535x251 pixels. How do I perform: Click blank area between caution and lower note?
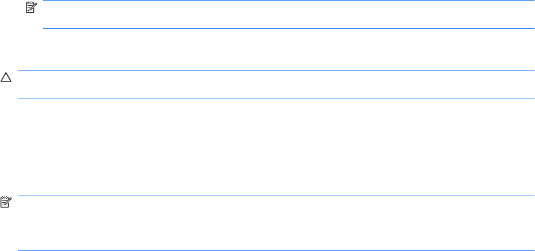point(276,147)
